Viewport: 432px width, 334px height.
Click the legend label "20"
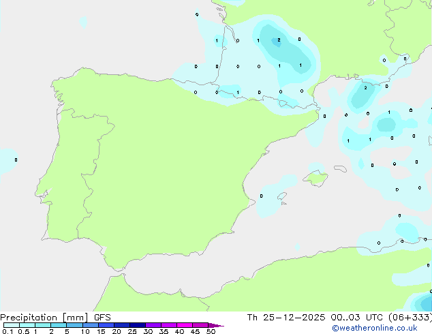(117, 331)
